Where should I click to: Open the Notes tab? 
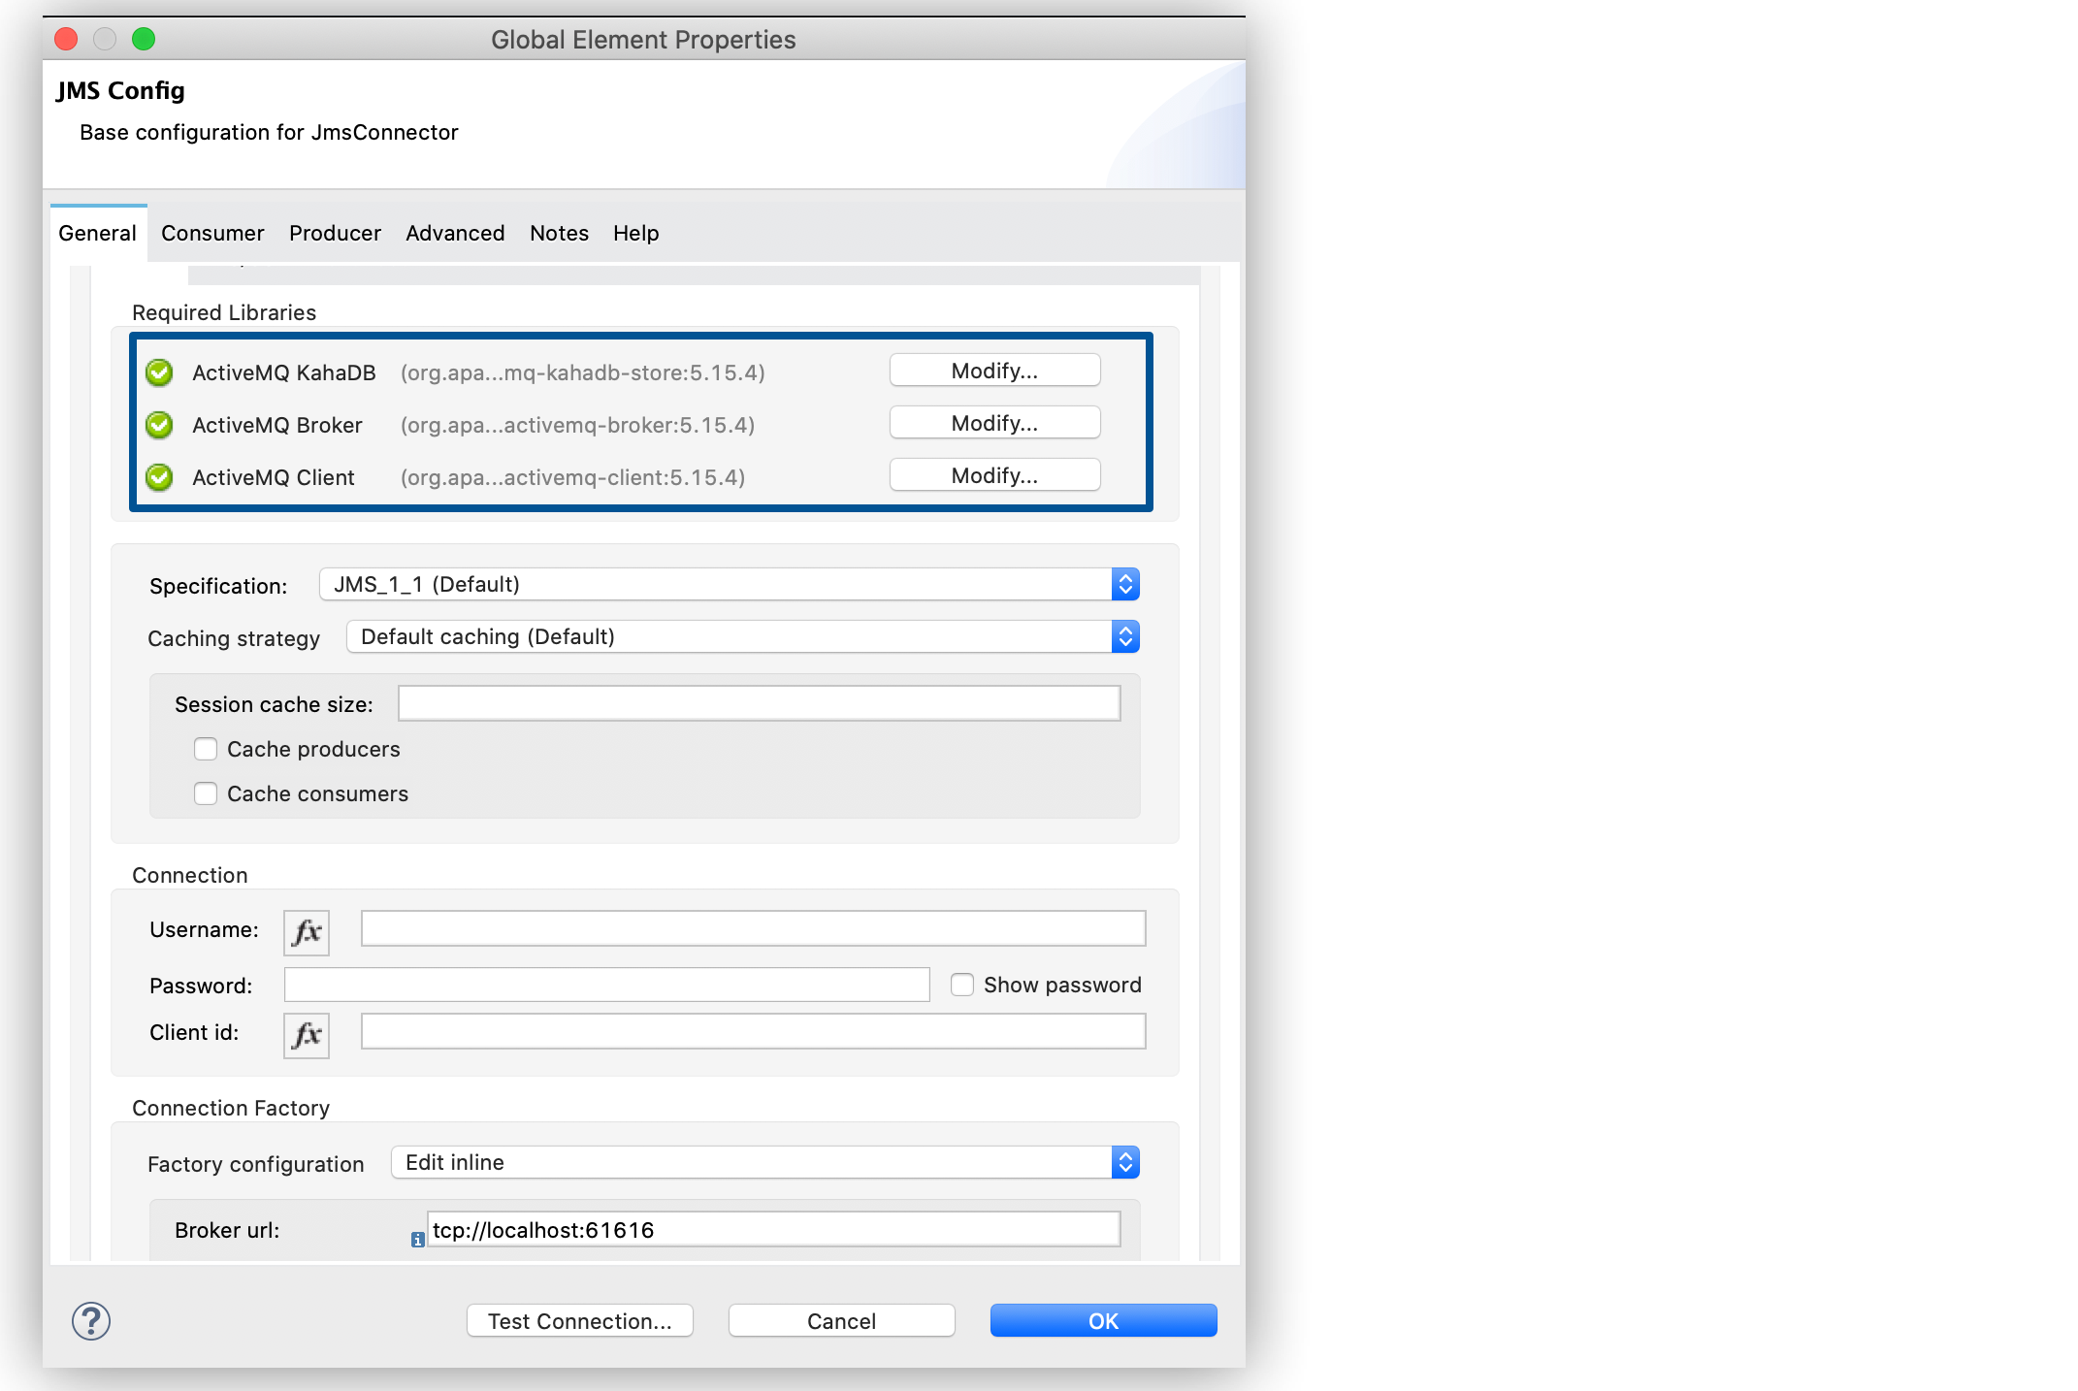pyautogui.click(x=559, y=233)
